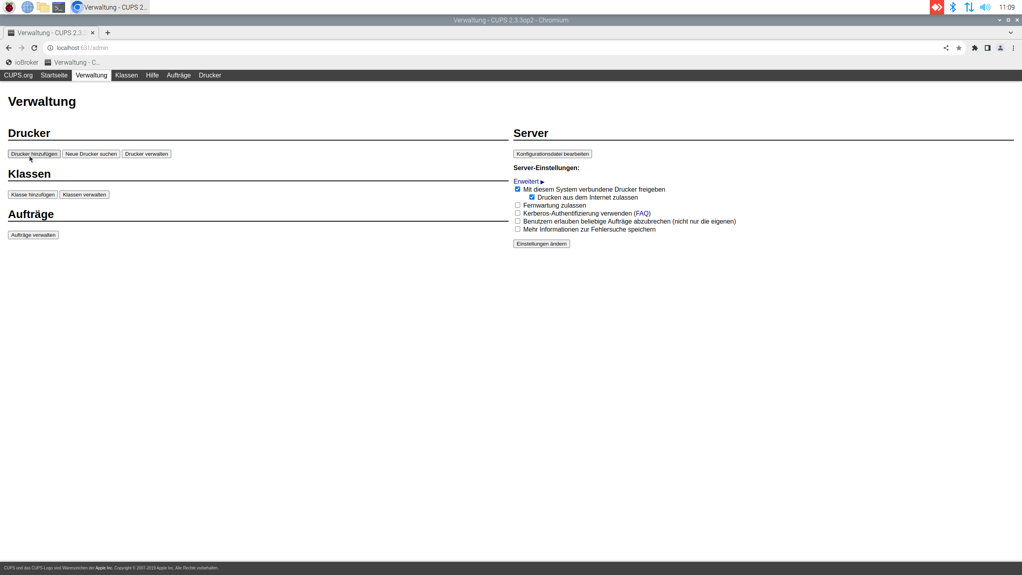Launch terminal from taskbar icon
This screenshot has height=575, width=1022.
pyautogui.click(x=59, y=7)
